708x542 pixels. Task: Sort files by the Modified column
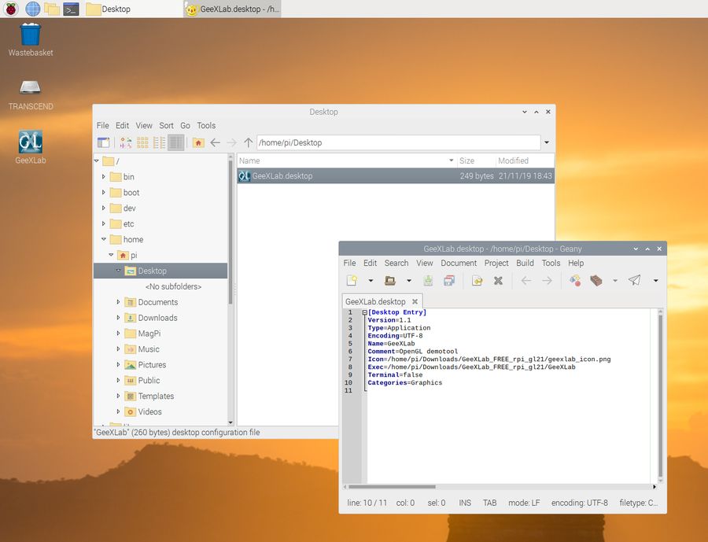coord(525,160)
